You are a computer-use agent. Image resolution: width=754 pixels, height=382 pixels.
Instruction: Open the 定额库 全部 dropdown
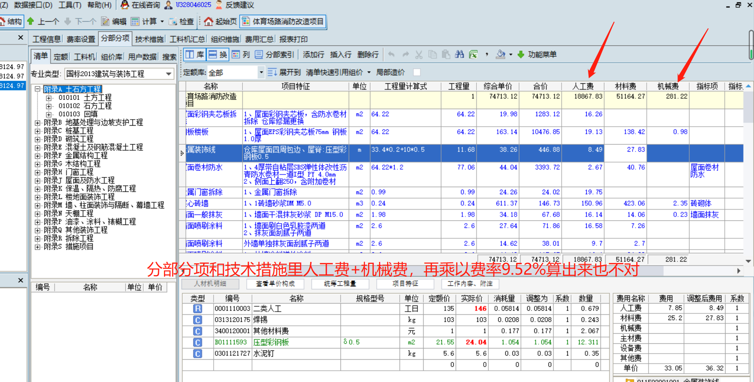261,72
